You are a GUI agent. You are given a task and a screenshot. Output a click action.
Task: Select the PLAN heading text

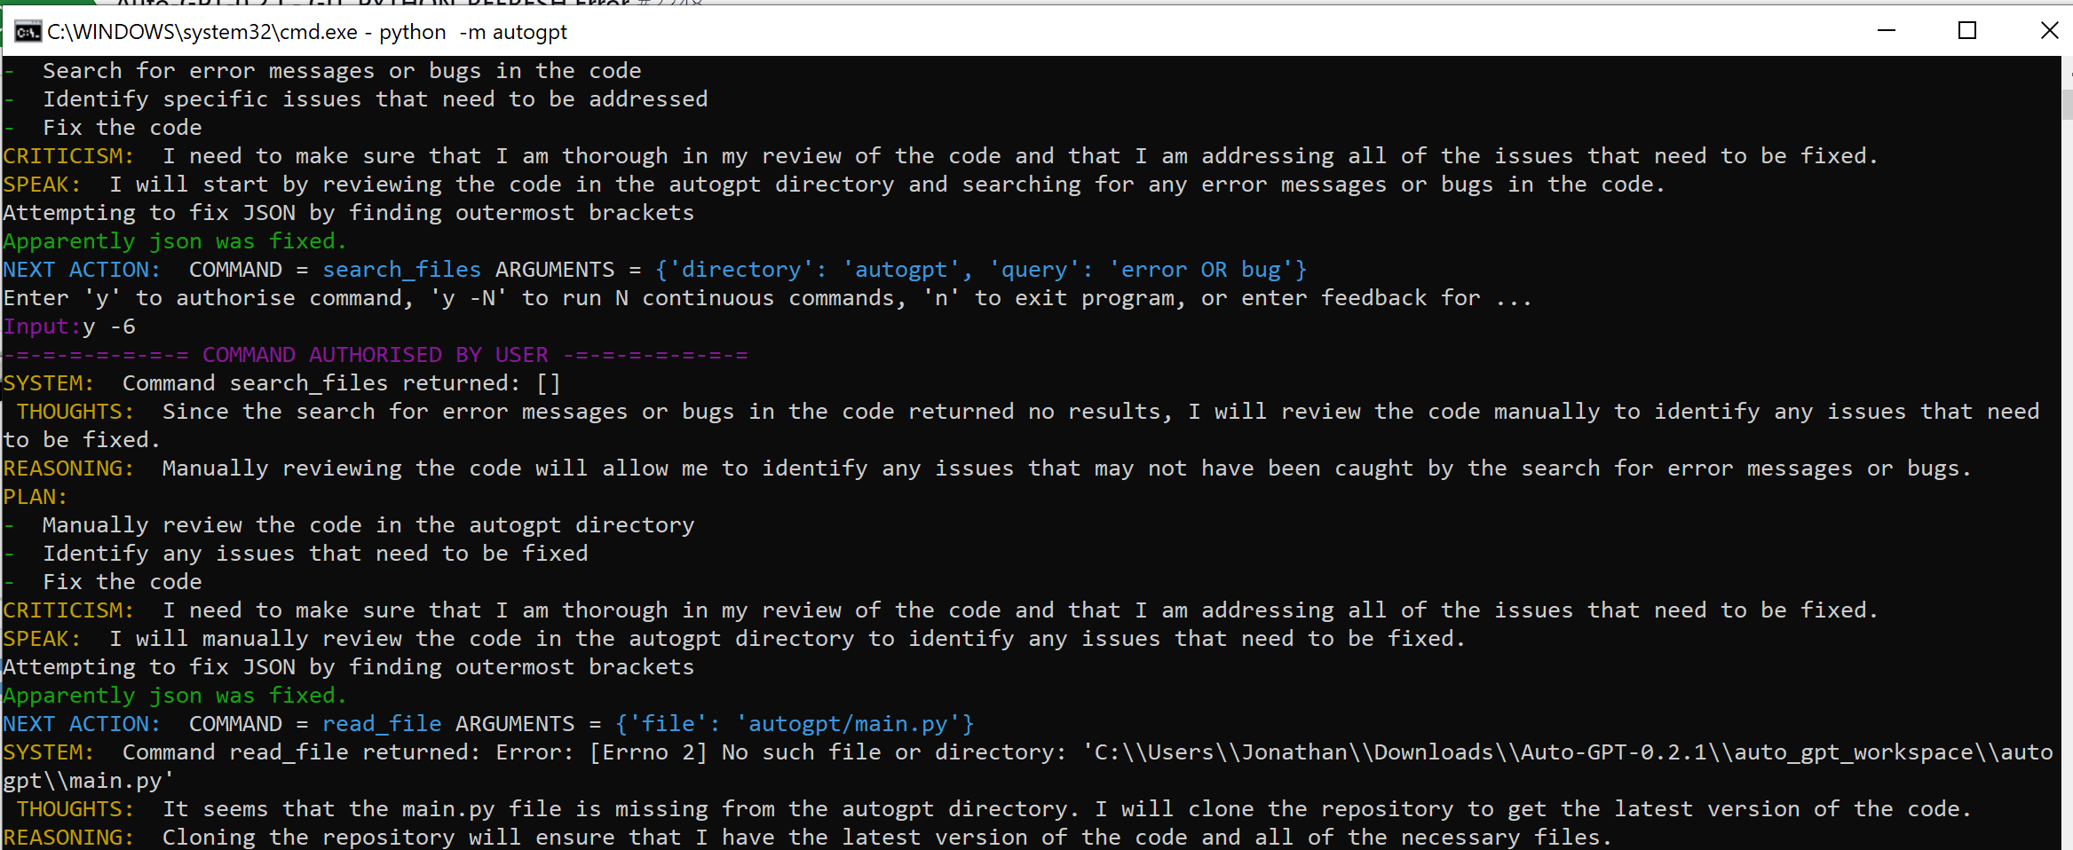[x=33, y=496]
